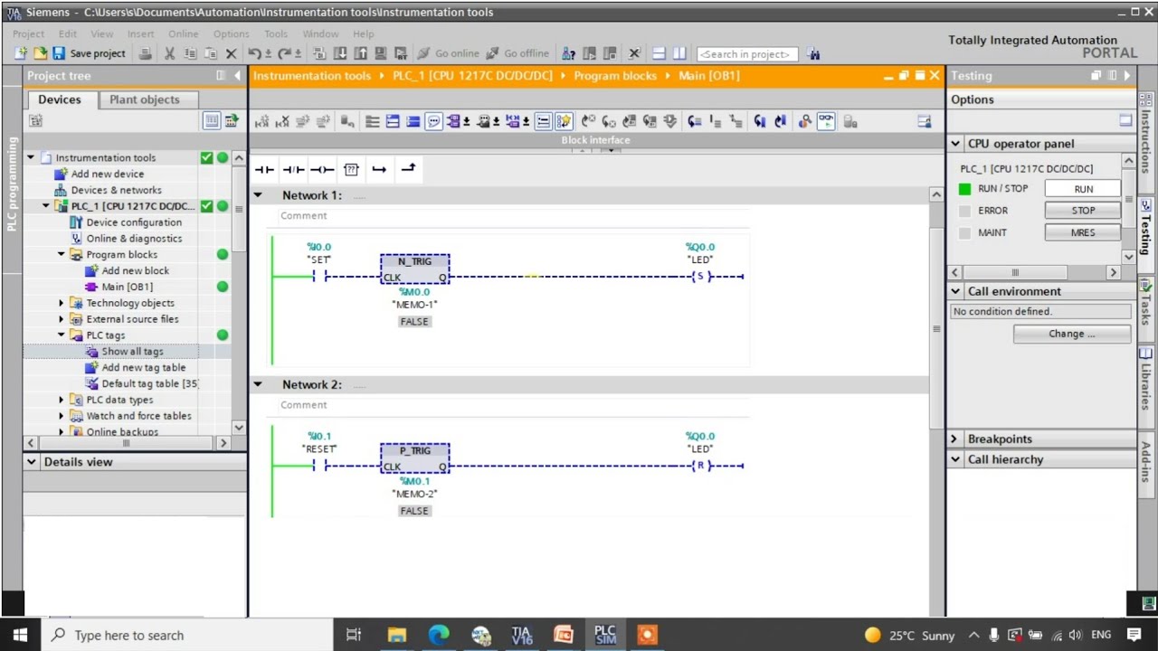
Task: Click the Undo arrow icon
Action: click(x=255, y=53)
